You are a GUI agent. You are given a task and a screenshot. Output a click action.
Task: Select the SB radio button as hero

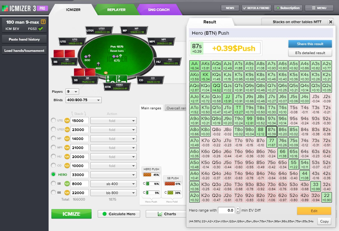tap(53, 184)
